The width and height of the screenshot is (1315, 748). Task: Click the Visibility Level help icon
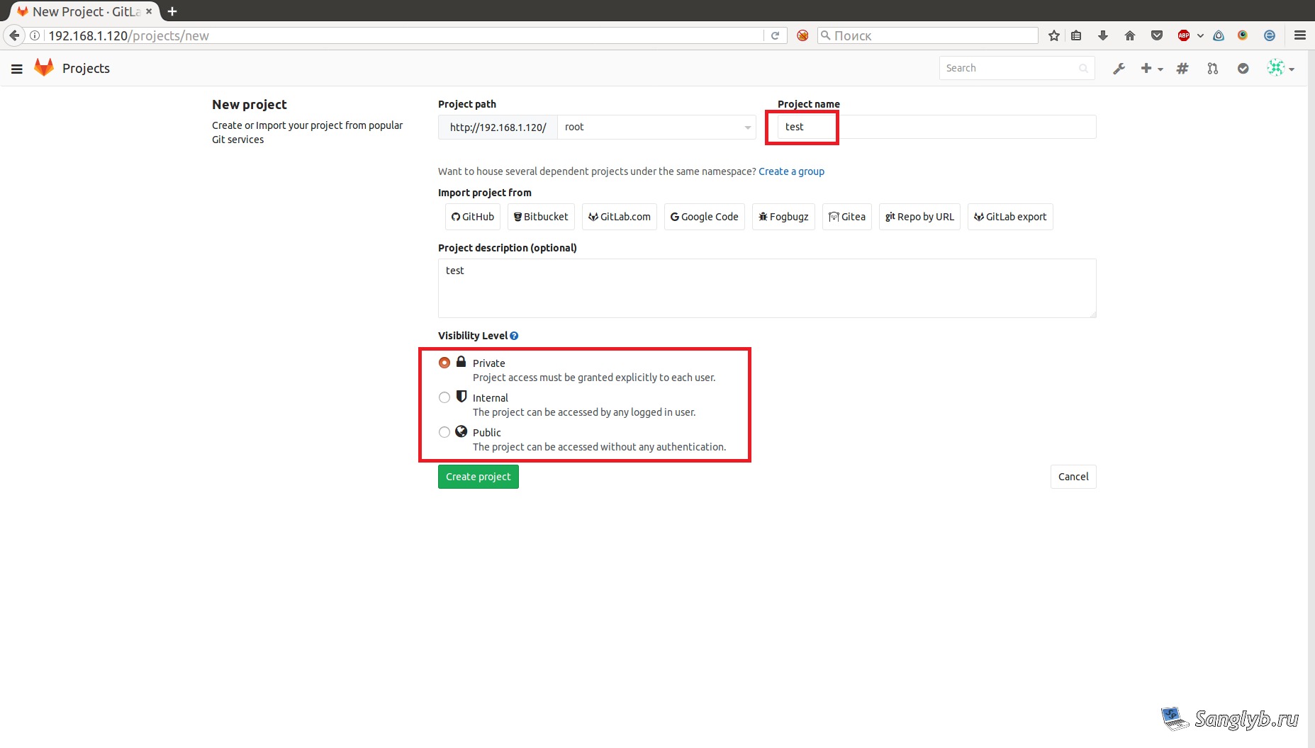514,336
